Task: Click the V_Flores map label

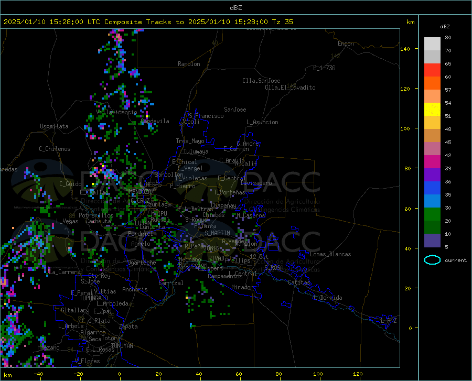Action: 87,361
